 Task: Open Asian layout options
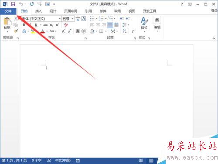click(x=113, y=31)
